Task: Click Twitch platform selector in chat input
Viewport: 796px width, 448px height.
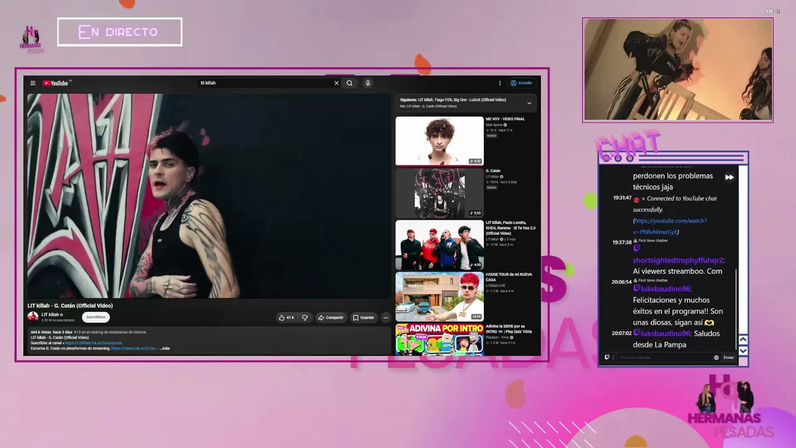Action: click(609, 357)
